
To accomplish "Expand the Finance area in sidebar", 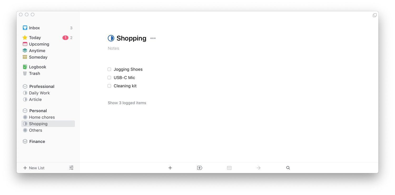I will pyautogui.click(x=37, y=142).
